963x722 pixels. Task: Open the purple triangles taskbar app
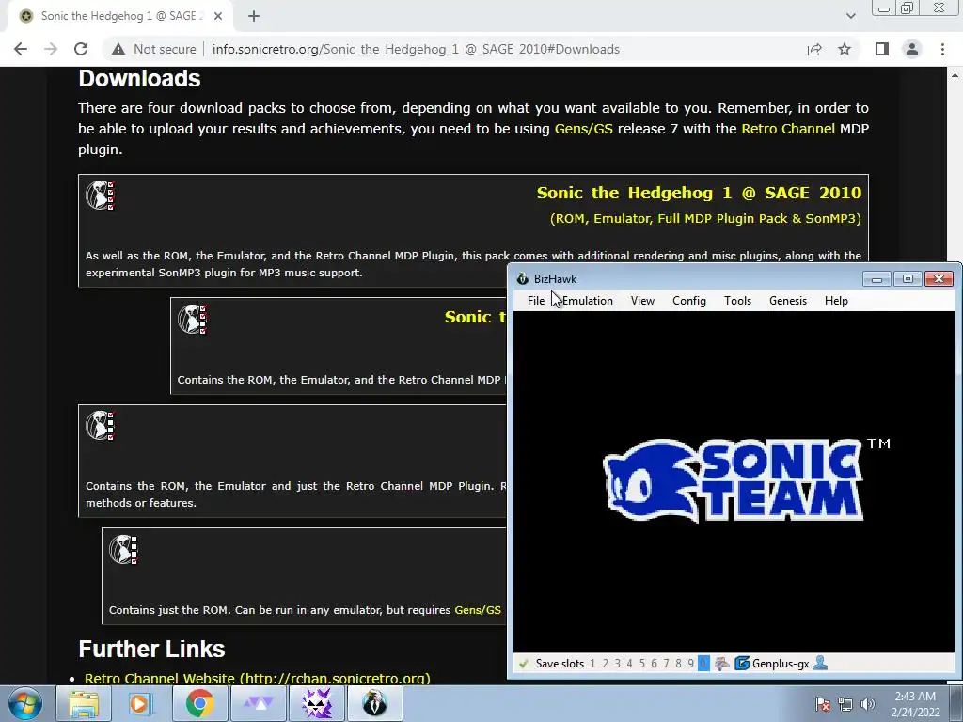259,703
